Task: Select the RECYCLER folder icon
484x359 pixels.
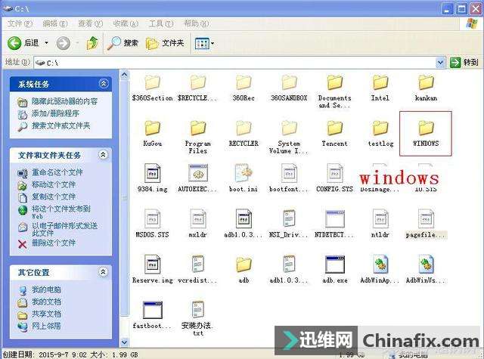Action: [244, 128]
